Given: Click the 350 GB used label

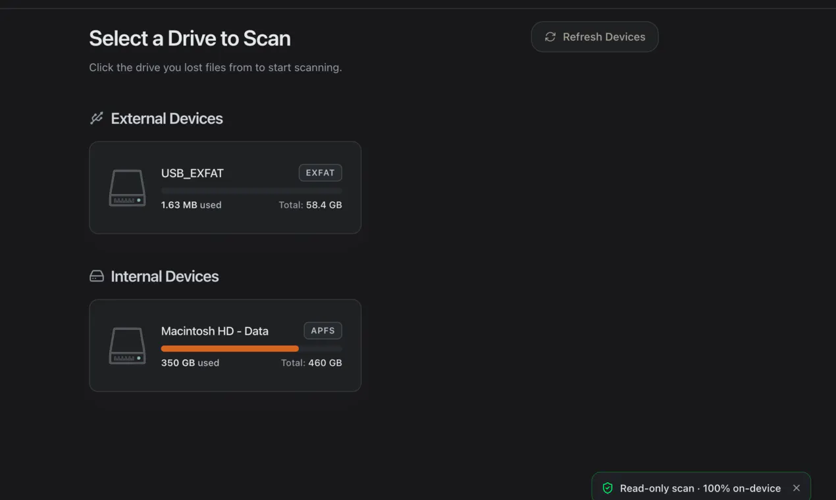Looking at the screenshot, I should [x=190, y=362].
